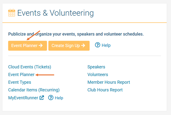Image resolution: width=171 pixels, height=115 pixels.
Task: Launch the MyEventRunner link
Action: [x=23, y=98]
